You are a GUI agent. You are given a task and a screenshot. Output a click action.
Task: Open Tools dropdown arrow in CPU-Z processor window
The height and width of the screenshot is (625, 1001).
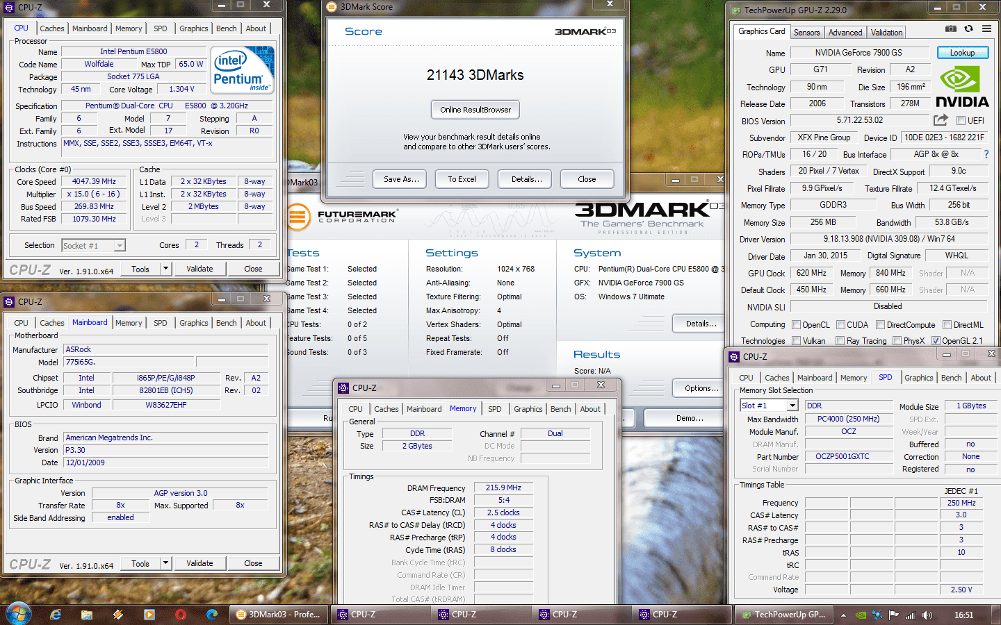pos(165,269)
